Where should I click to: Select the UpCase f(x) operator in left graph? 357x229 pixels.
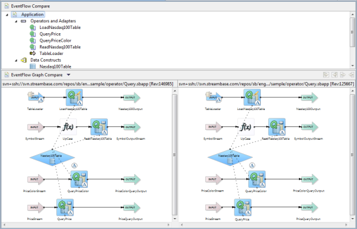68,127
